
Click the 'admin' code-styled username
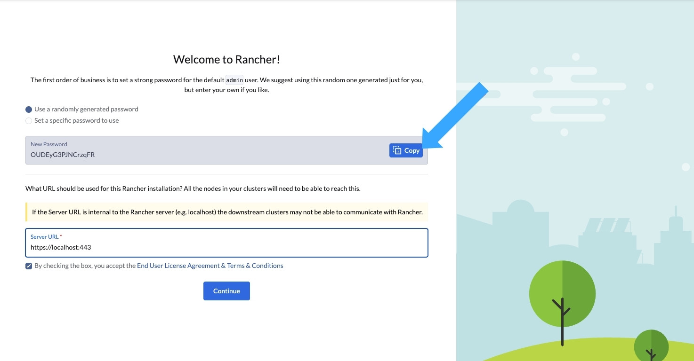234,80
